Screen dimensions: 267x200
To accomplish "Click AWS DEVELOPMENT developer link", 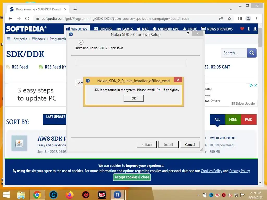I will (222, 138).
